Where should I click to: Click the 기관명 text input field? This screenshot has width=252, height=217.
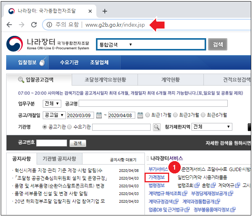(121, 127)
